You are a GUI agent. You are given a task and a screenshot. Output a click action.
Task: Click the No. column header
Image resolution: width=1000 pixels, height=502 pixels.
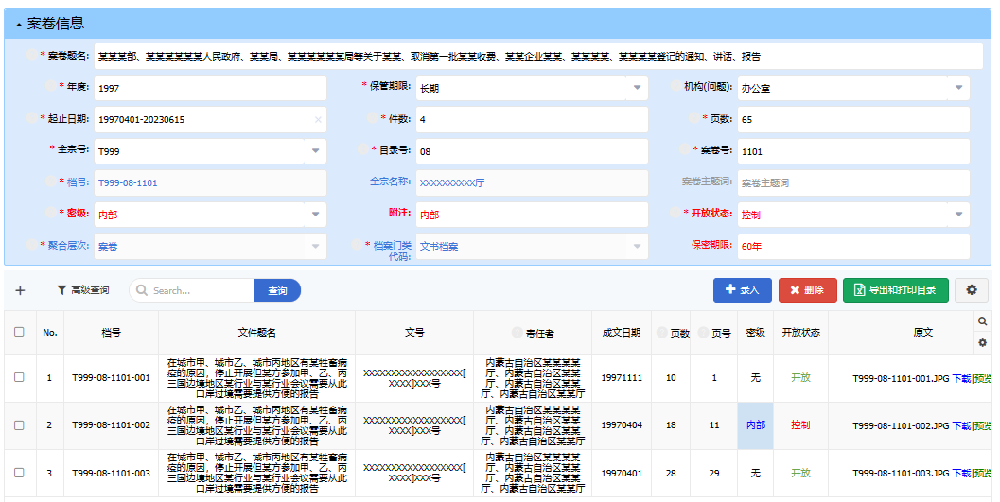50,333
